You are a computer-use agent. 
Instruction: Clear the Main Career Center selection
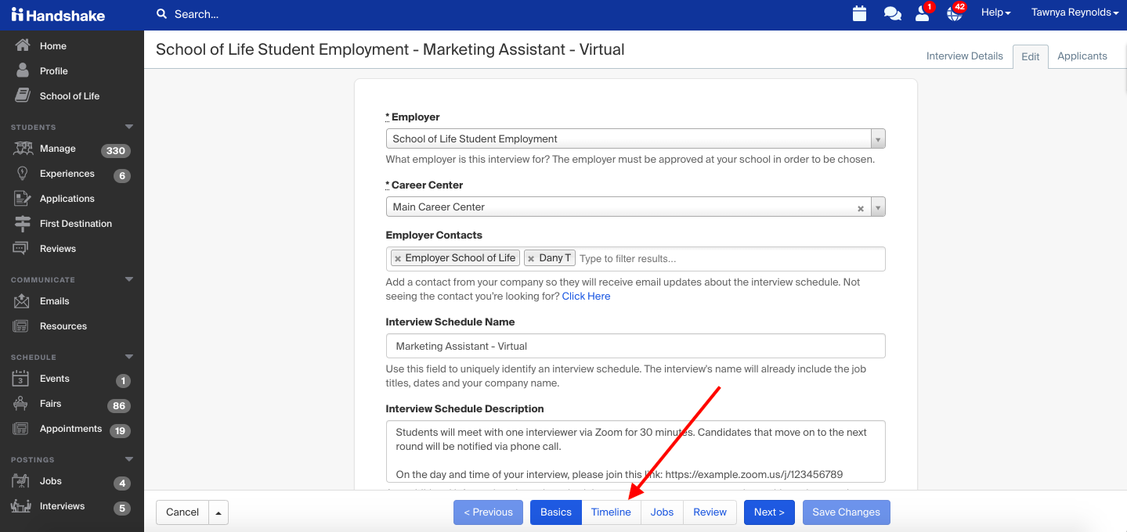click(x=861, y=209)
